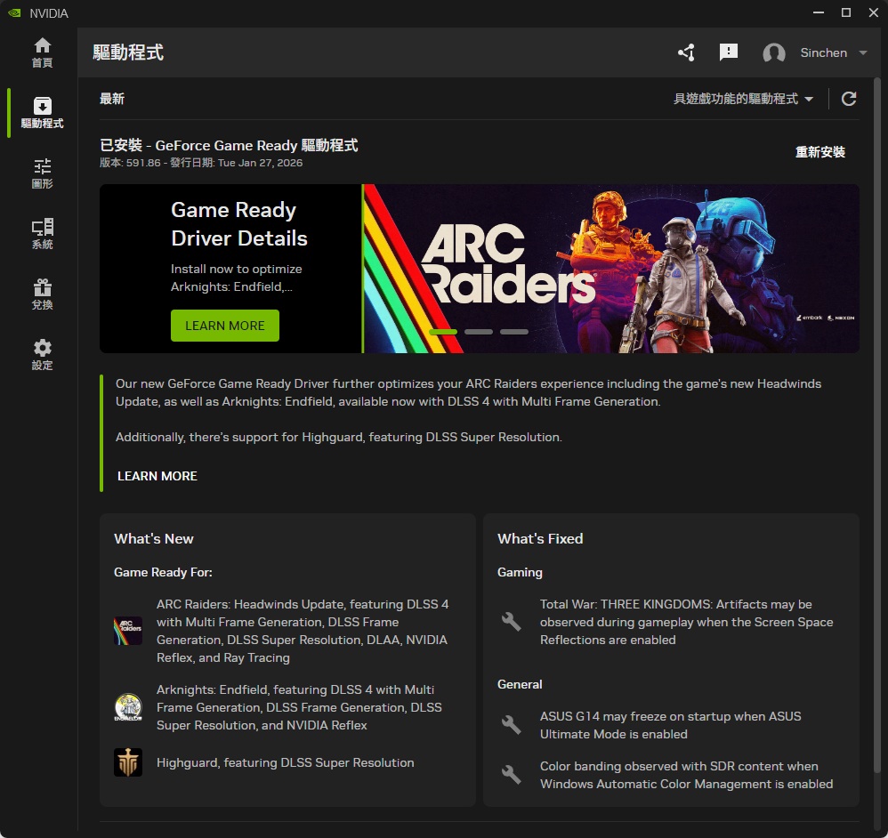
Task: Click the LEARN MORE link below description
Action: (157, 476)
